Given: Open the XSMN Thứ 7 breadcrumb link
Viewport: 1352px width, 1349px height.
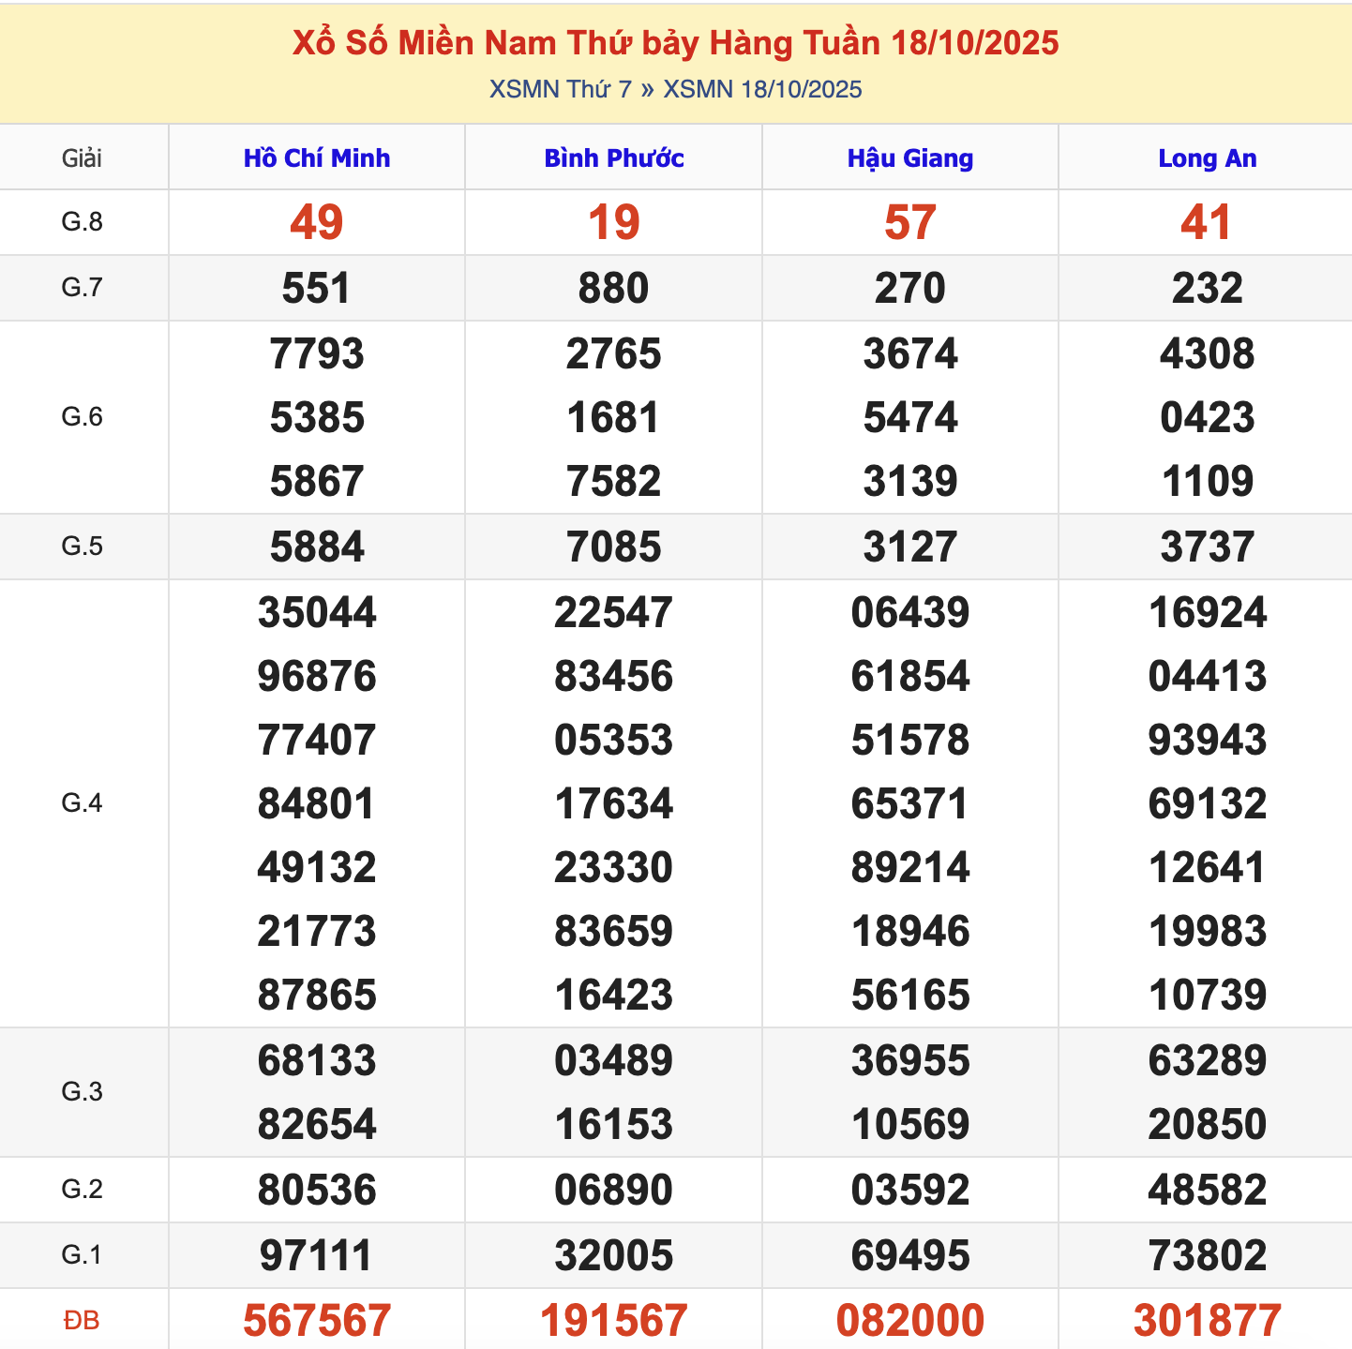Looking at the screenshot, I should tap(560, 90).
